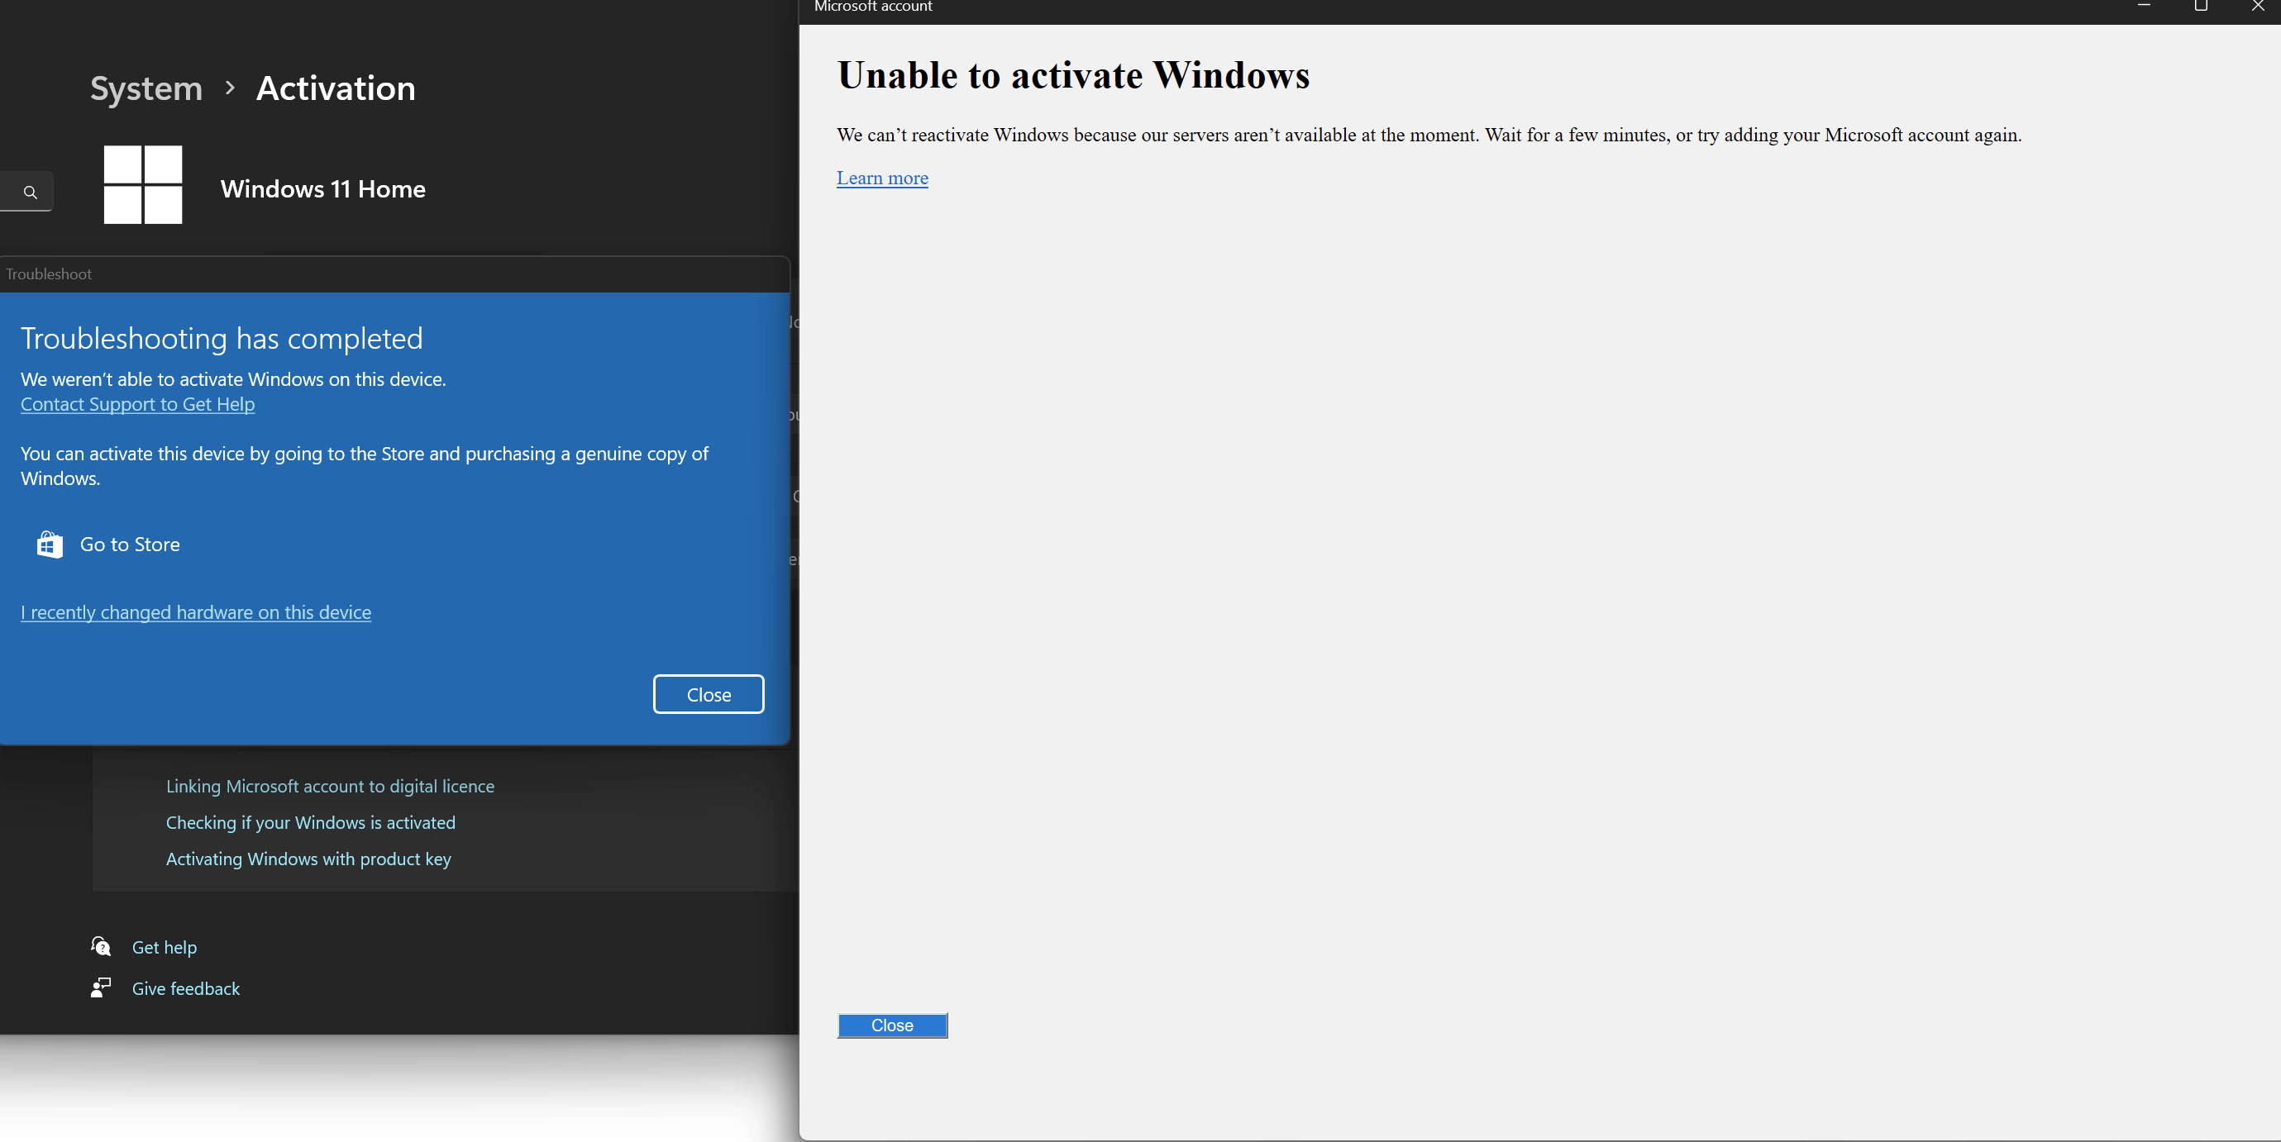This screenshot has height=1142, width=2281.
Task: Maximize the Microsoft account window
Action: coord(2201,6)
